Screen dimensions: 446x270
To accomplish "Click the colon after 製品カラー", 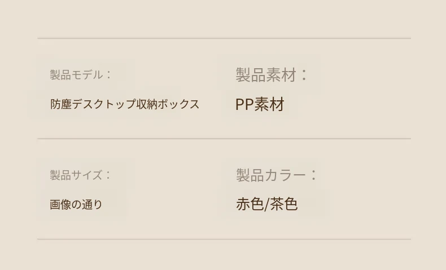I will click(x=314, y=175).
